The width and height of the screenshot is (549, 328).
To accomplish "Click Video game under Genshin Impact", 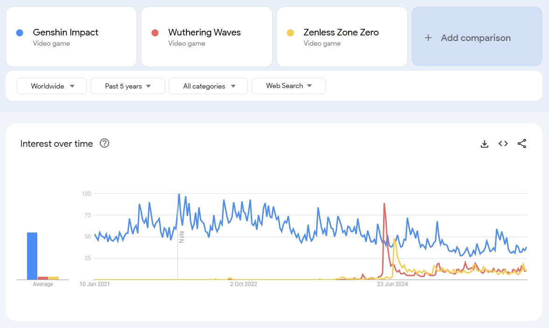I will [51, 43].
